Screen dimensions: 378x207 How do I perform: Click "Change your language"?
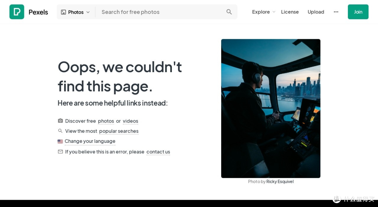point(90,141)
